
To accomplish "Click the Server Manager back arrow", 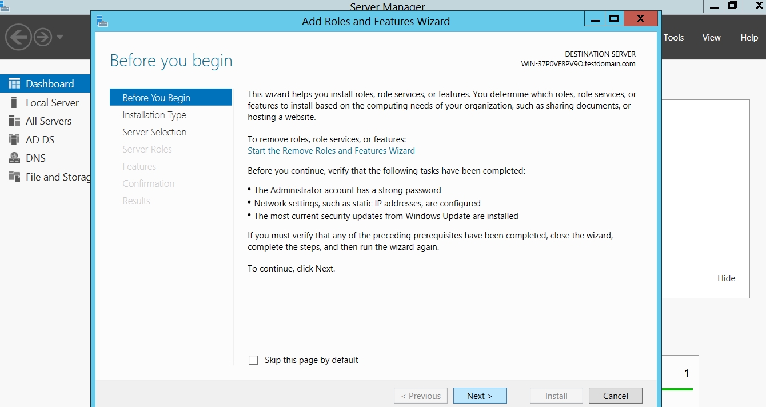I will 18,37.
